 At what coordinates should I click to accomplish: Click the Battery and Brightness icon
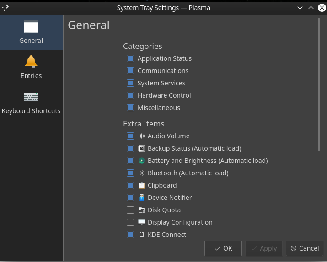142,161
